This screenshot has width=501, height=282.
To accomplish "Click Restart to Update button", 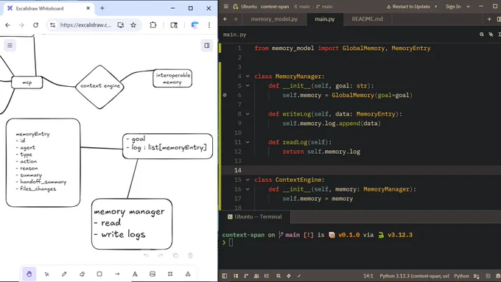I will (x=408, y=7).
